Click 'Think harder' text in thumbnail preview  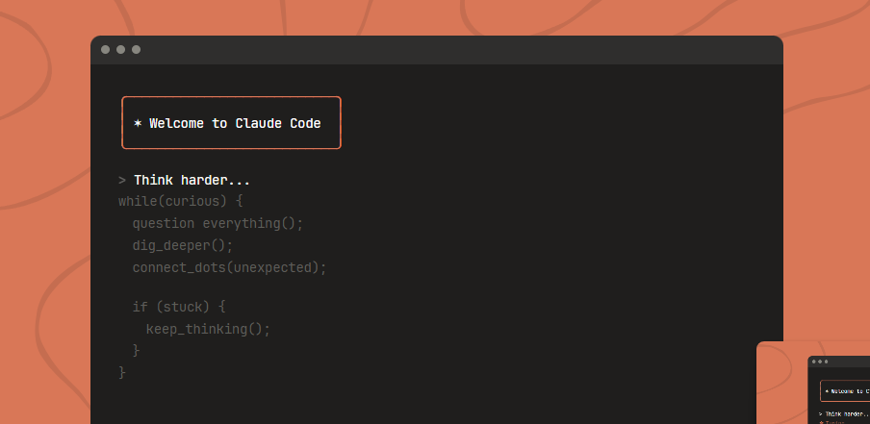(x=845, y=413)
